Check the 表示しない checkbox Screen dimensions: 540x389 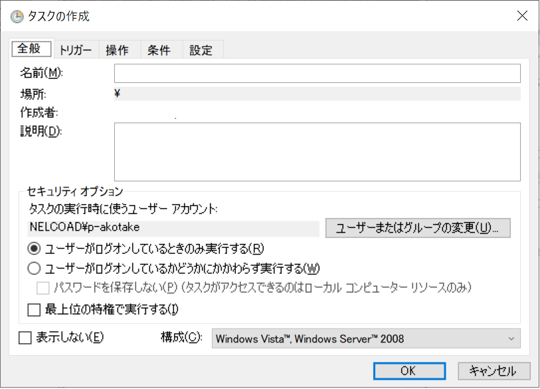pos(25,338)
